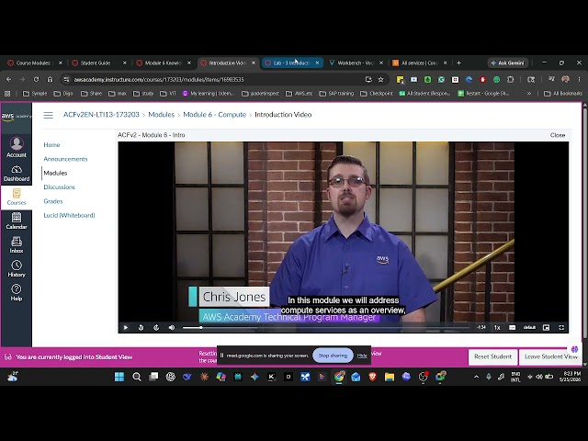Switch to the Student Guide browser tab
588x441 pixels.
coord(99,63)
